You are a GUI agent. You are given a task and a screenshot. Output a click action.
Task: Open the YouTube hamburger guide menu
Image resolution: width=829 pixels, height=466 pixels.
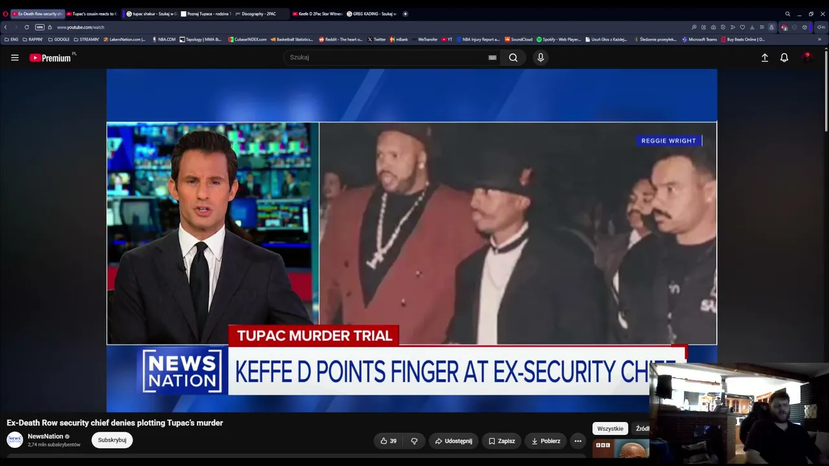(15, 58)
